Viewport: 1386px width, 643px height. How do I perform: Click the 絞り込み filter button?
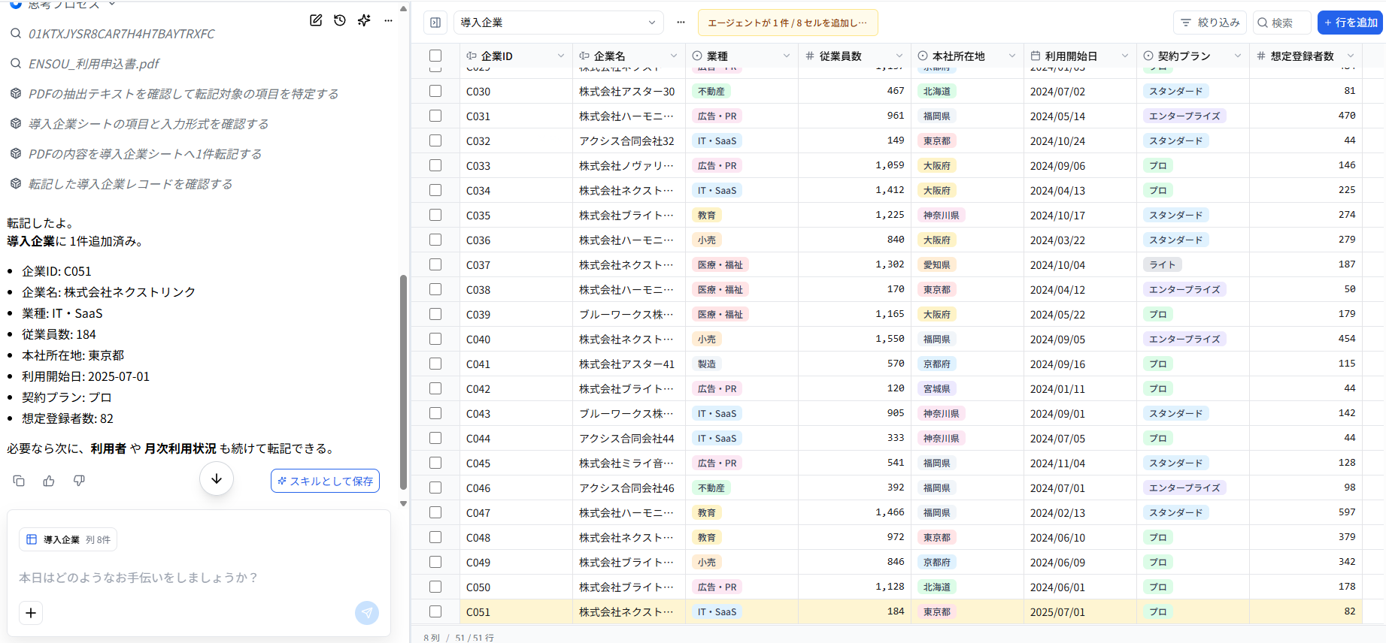pyautogui.click(x=1210, y=23)
